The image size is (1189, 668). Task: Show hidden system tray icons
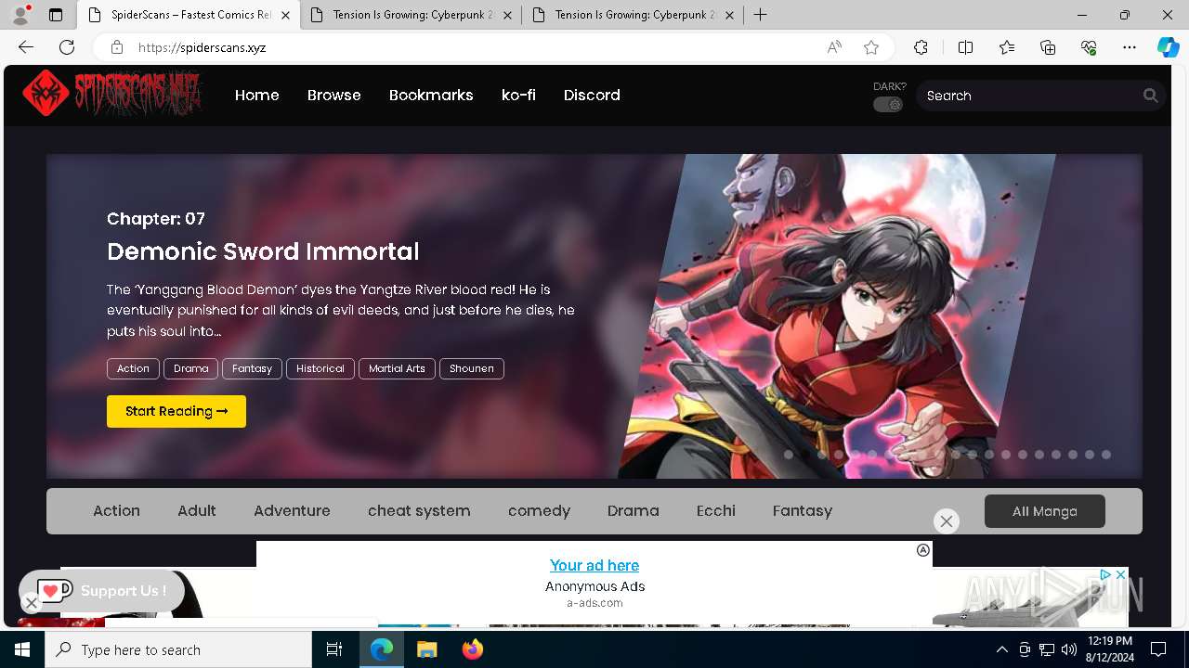[1001, 649]
